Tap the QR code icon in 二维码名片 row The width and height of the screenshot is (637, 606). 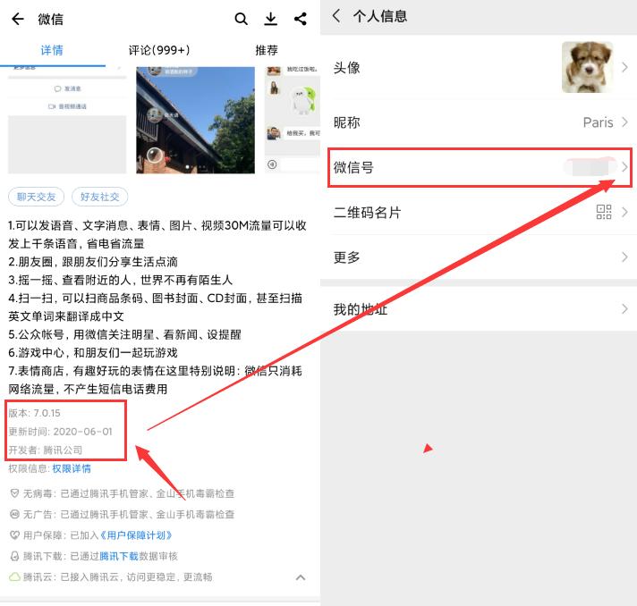coord(604,212)
